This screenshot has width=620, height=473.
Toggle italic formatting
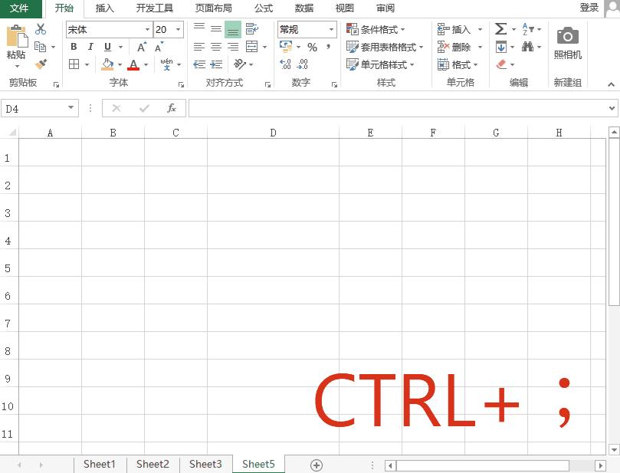[x=90, y=47]
